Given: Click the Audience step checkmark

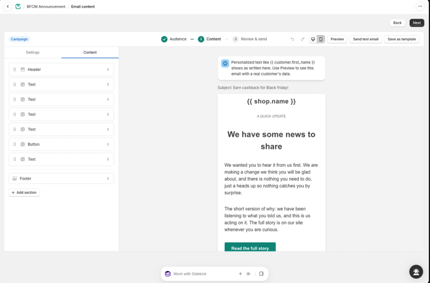Looking at the screenshot, I should click(164, 39).
